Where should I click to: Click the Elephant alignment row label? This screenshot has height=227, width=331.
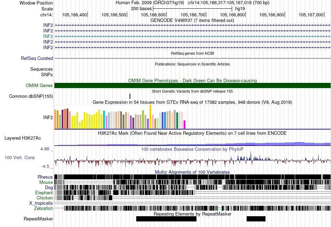click(44, 193)
